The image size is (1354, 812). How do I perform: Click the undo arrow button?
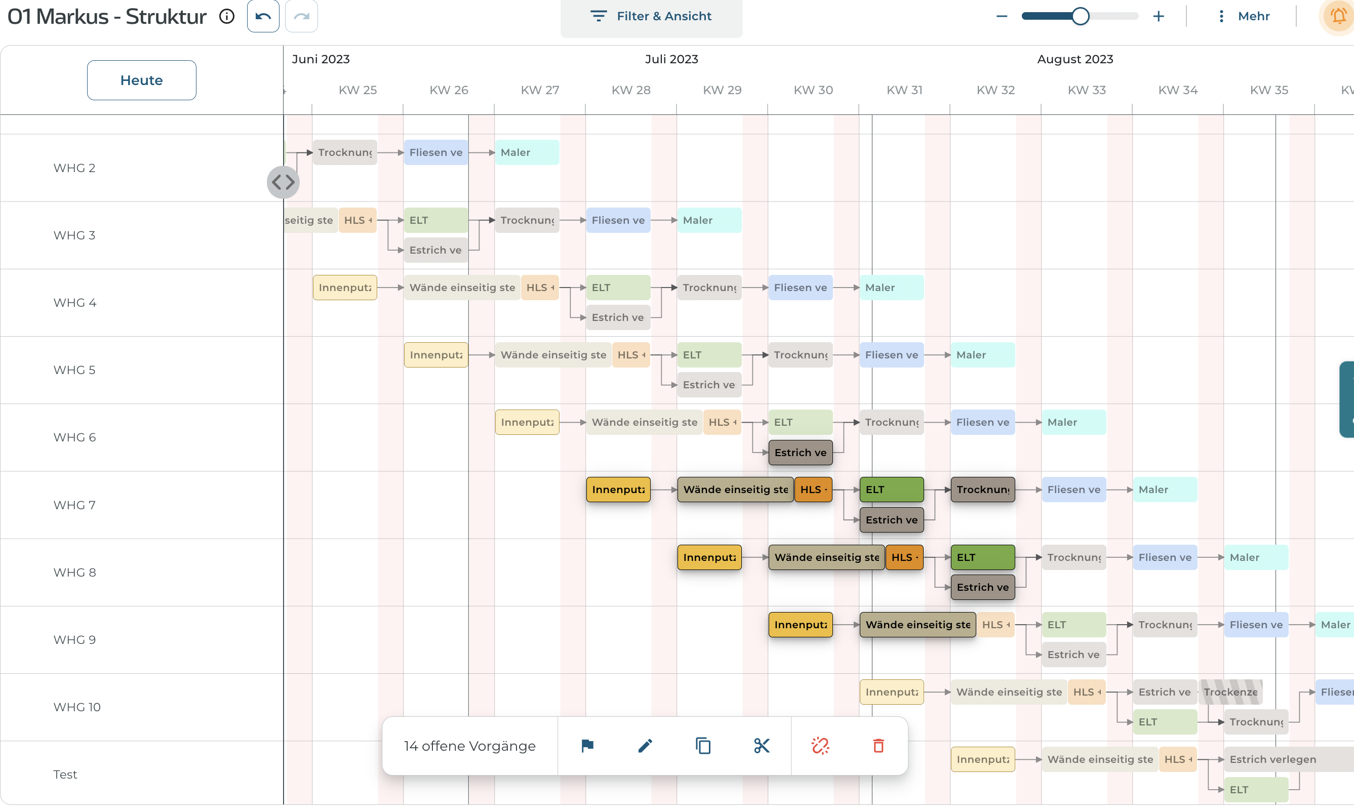[263, 16]
